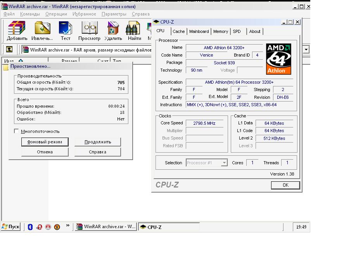This screenshot has width=344, height=253.
Task: Open the Справка menu in WinRAR
Action: (x=141, y=14)
